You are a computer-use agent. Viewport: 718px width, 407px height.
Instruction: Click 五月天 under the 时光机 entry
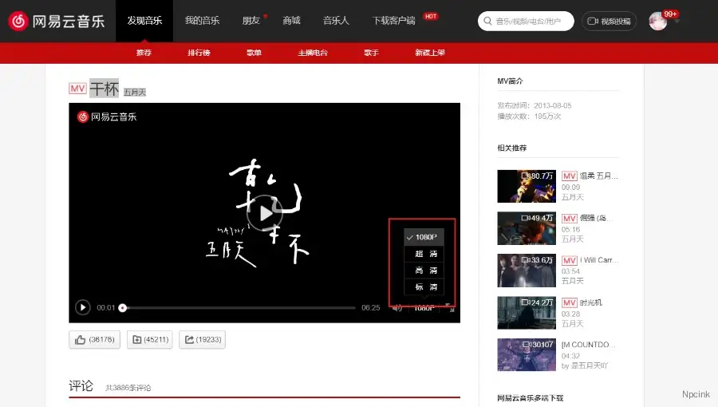pos(572,324)
